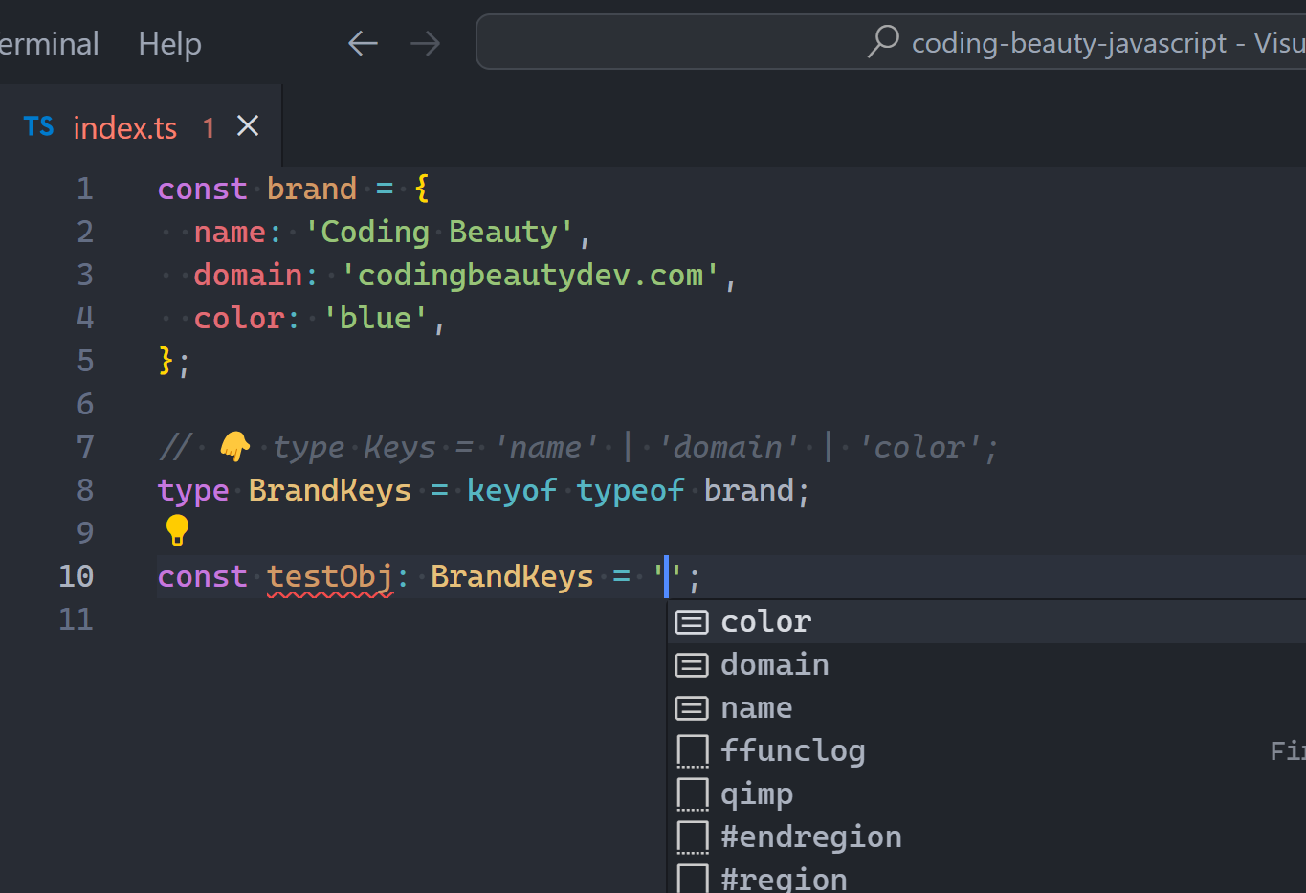The height and width of the screenshot is (893, 1306).
Task: Switch to the index.ts tab
Action: (x=125, y=125)
